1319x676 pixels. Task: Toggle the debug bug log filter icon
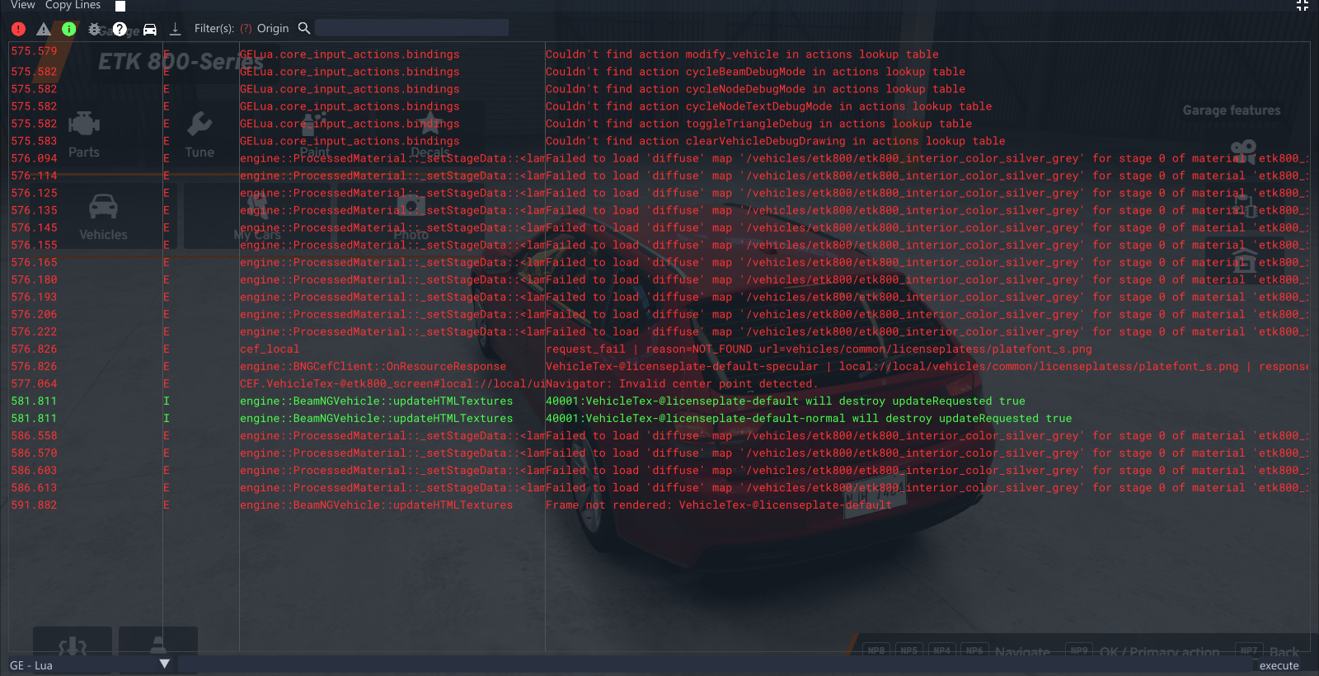(x=95, y=29)
